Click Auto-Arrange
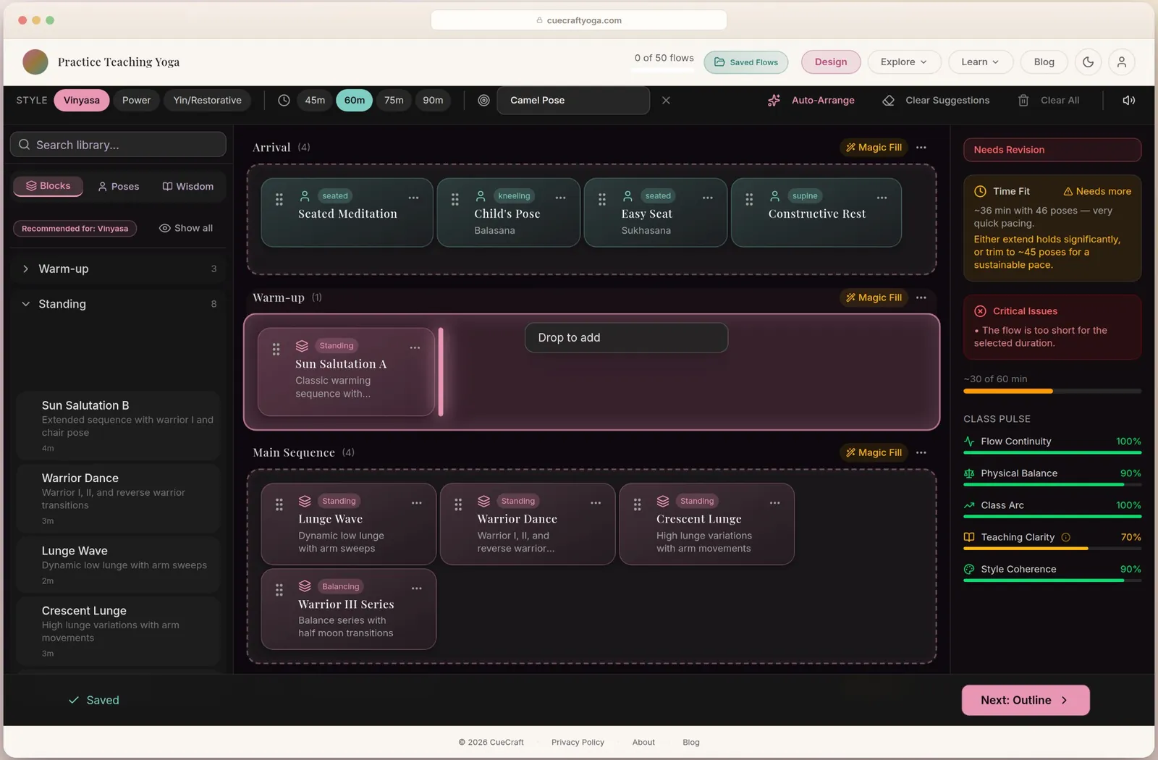Viewport: 1158px width, 760px height. tap(811, 101)
